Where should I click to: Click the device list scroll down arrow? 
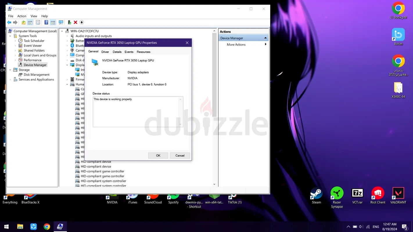(x=214, y=184)
